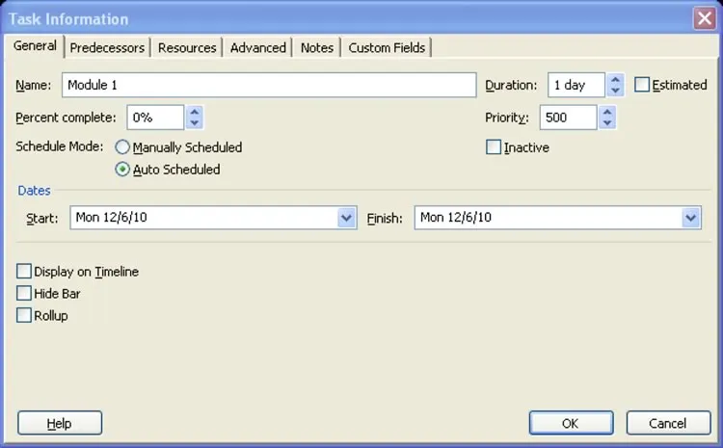Decrease Priority with the down arrow
The image size is (723, 448).
(607, 123)
